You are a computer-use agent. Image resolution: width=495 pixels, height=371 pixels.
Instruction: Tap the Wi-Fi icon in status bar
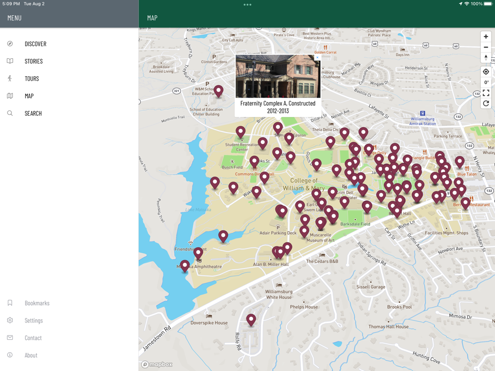[x=467, y=4]
